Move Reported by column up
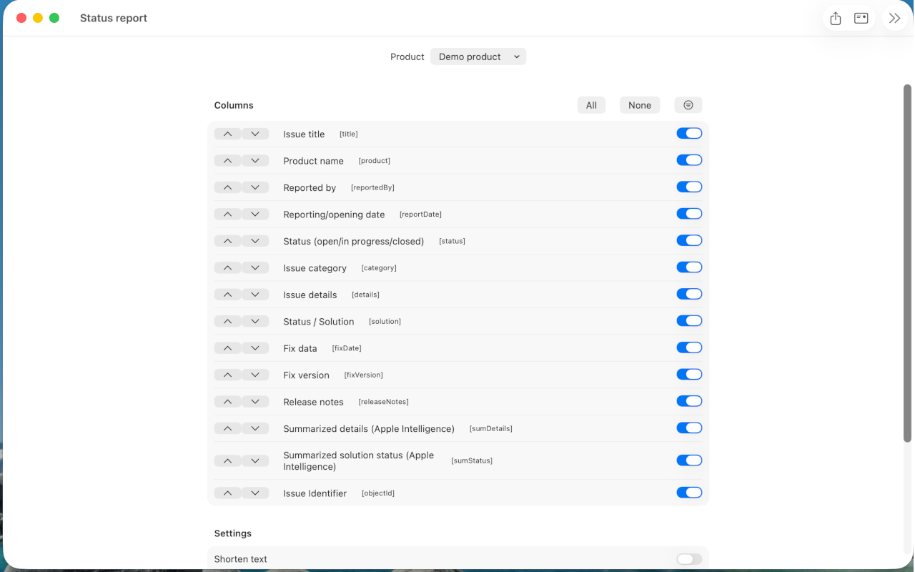Image resolution: width=915 pixels, height=572 pixels. pyautogui.click(x=227, y=187)
